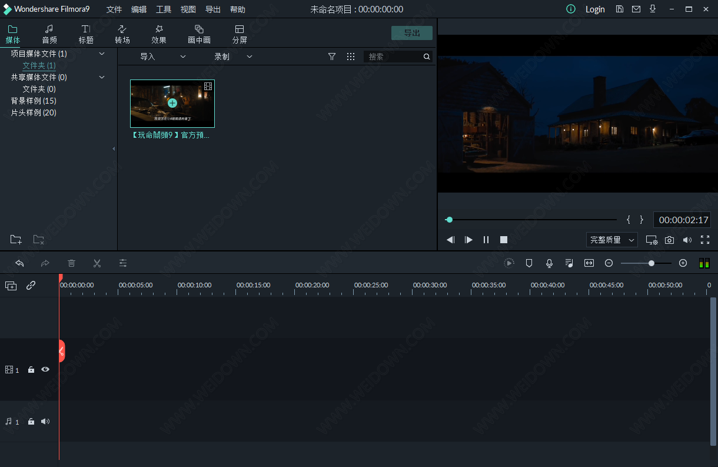Click the delete folder icon

click(38, 239)
